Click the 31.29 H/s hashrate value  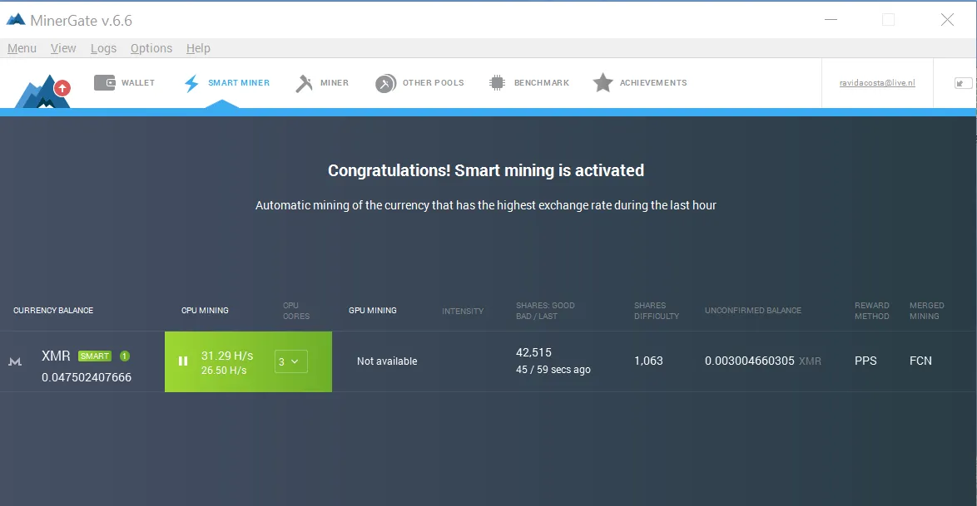pyautogui.click(x=227, y=356)
